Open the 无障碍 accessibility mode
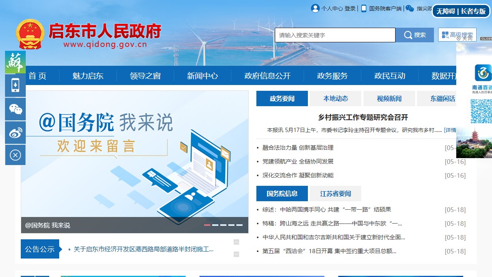Viewport: 492px width, 277px height. click(x=446, y=11)
